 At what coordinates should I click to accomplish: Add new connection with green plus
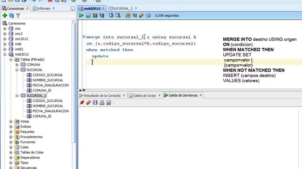pos(5,15)
